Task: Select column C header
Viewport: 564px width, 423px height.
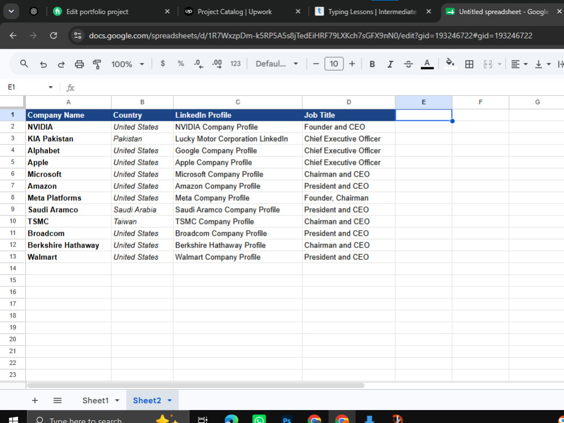Action: (x=238, y=102)
